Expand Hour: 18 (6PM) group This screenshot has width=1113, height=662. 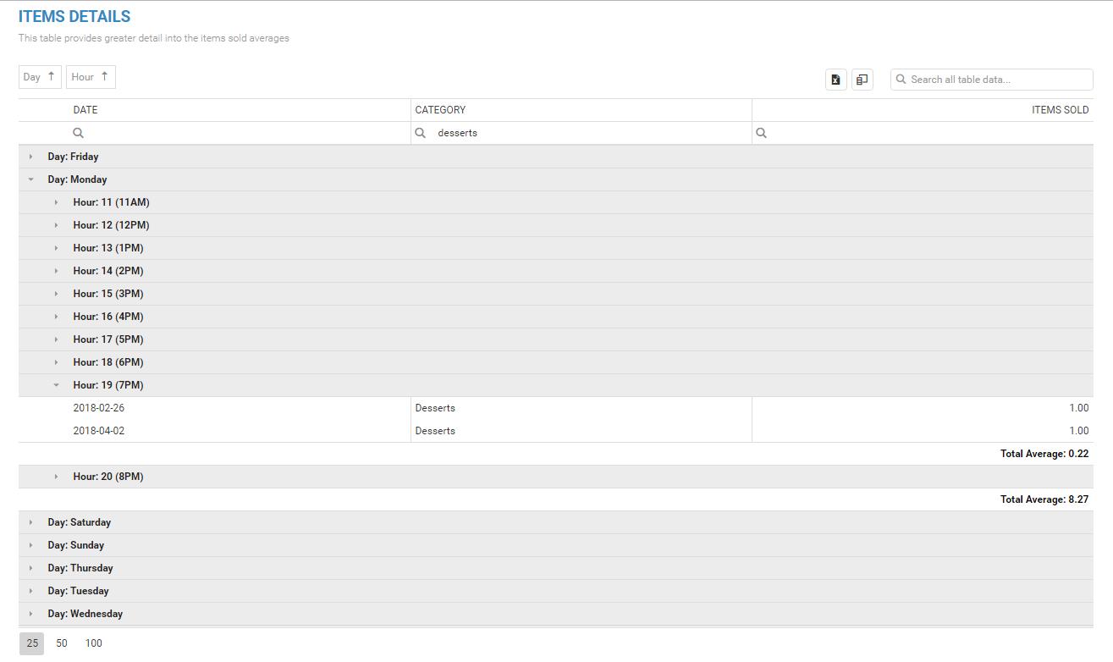click(57, 362)
